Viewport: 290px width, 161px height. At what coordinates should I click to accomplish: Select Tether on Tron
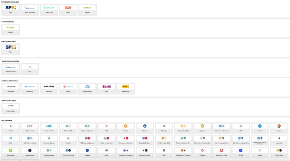(30, 128)
